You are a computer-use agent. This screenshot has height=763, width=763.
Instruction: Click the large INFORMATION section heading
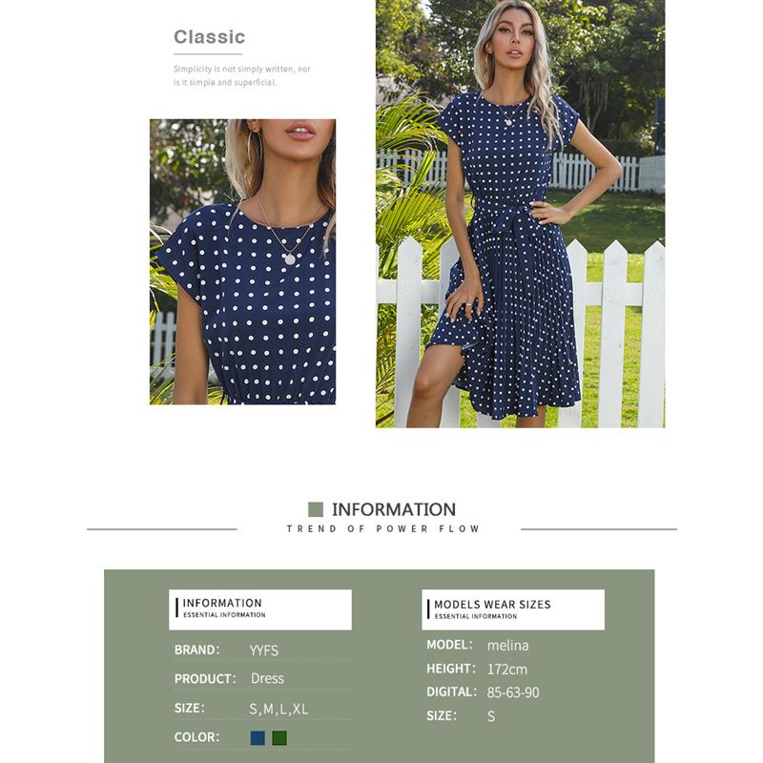click(x=394, y=509)
